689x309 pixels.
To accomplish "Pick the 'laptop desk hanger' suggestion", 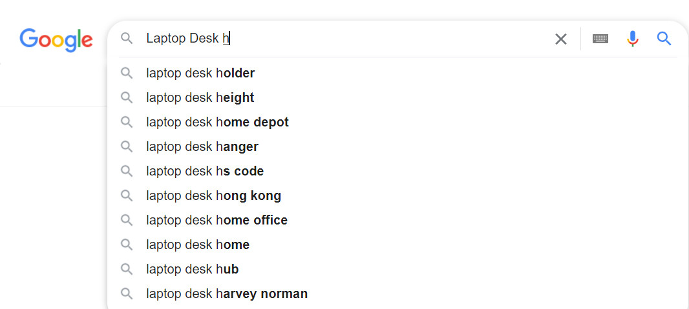I will tap(202, 147).
